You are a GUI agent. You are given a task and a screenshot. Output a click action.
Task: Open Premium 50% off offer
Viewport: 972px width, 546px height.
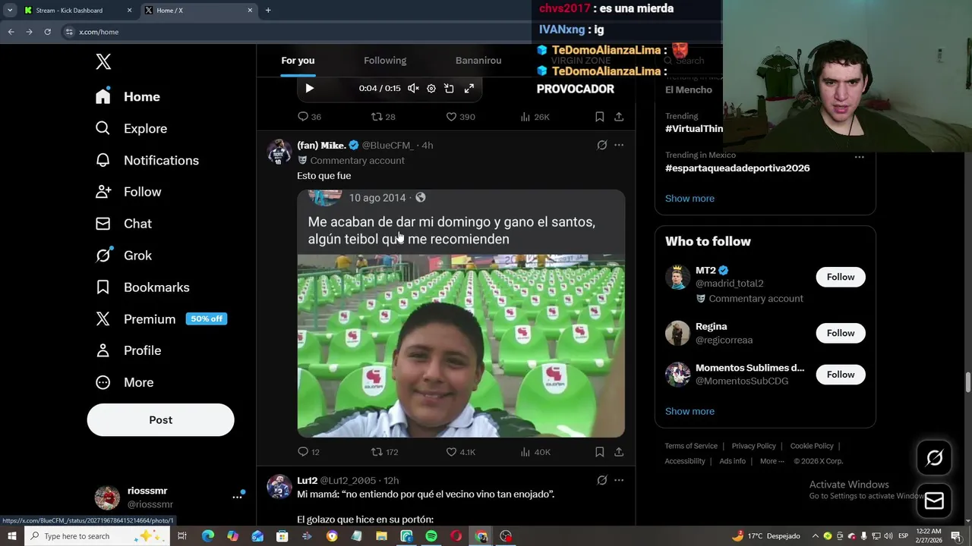click(x=160, y=319)
